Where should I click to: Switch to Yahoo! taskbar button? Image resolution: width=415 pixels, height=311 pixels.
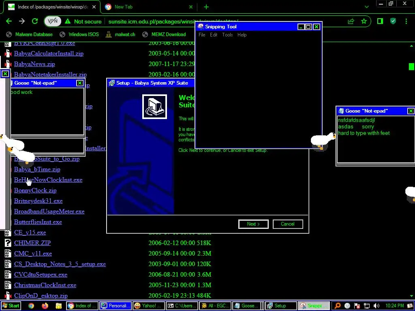point(149,306)
